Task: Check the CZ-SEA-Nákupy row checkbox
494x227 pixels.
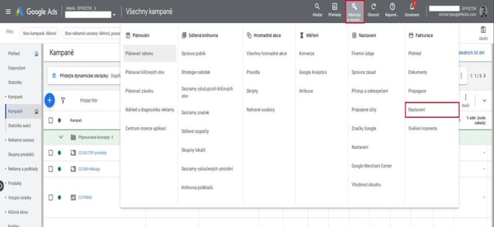Action: pyautogui.click(x=51, y=169)
